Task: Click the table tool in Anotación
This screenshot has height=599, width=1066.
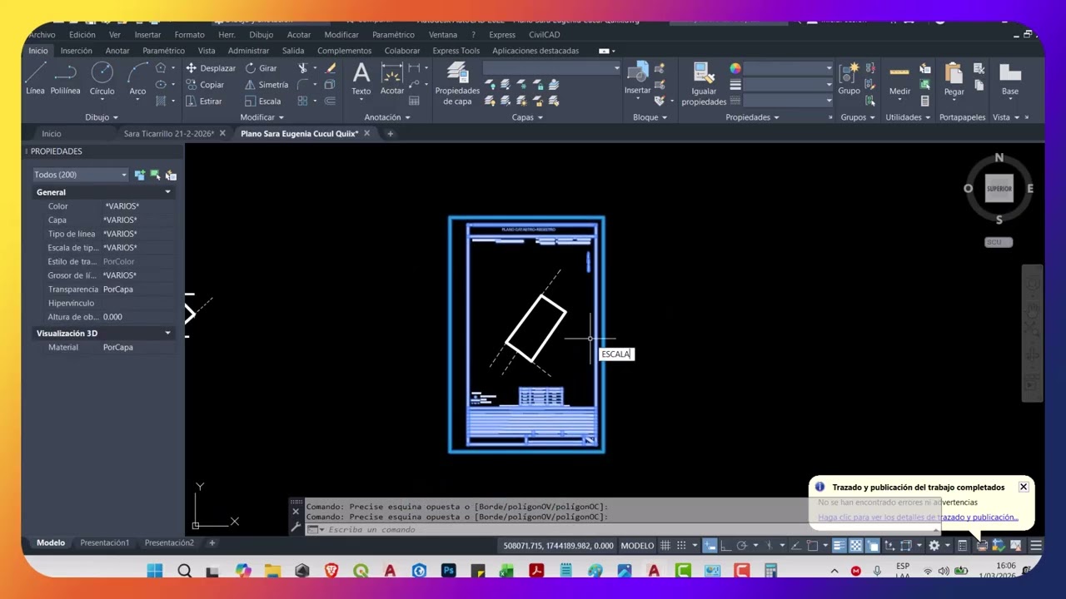Action: [x=414, y=101]
